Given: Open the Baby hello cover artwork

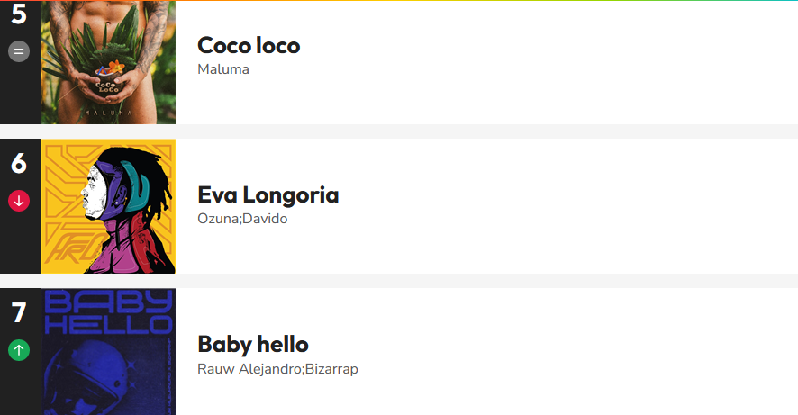Looking at the screenshot, I should tap(108, 351).
